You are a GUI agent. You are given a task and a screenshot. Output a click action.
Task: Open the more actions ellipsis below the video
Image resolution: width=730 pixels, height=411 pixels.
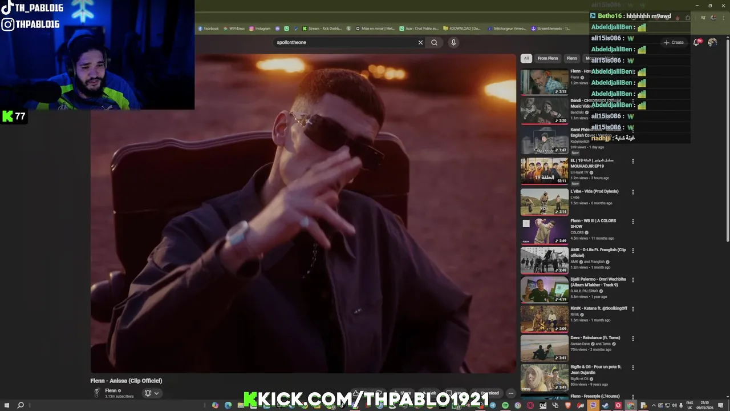(x=511, y=393)
